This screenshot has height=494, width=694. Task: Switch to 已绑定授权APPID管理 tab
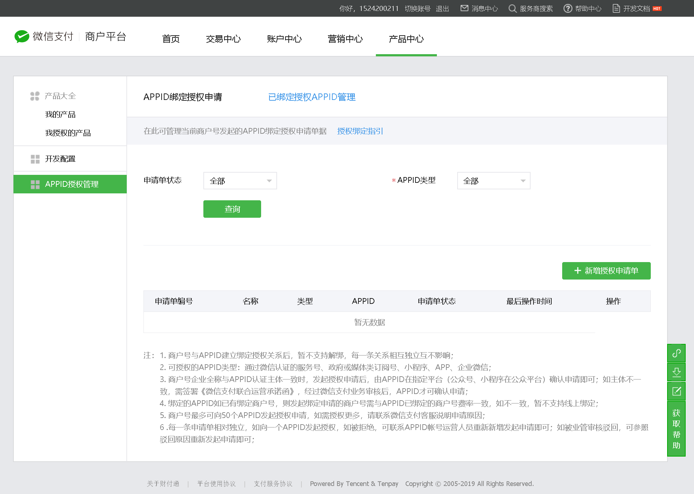click(x=312, y=97)
